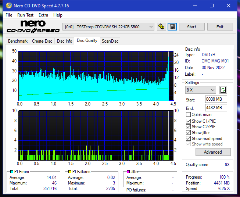Open the Advanced settings button
This screenshot has height=197, width=240.
213,152
